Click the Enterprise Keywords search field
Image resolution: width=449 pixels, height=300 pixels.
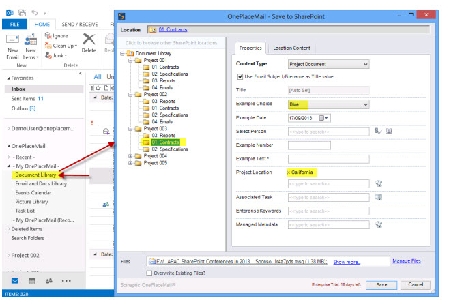(328, 211)
